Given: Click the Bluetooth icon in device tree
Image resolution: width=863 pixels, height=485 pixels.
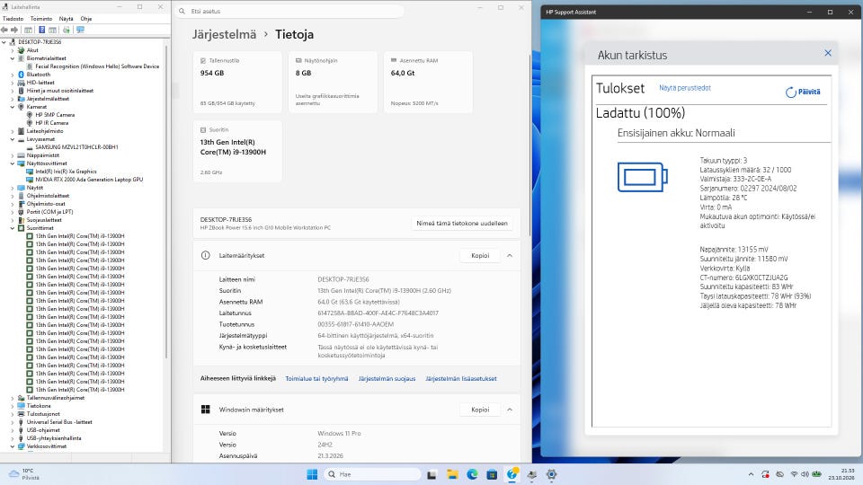Looking at the screenshot, I should (x=21, y=75).
